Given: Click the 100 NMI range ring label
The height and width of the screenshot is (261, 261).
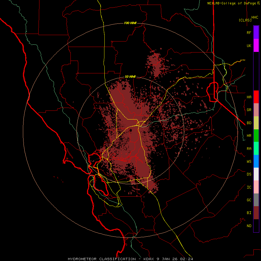Looking at the screenshot, I should click(130, 23).
